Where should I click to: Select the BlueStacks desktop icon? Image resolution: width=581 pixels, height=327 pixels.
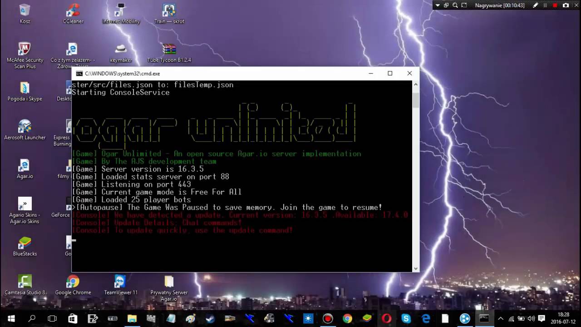[x=25, y=246]
